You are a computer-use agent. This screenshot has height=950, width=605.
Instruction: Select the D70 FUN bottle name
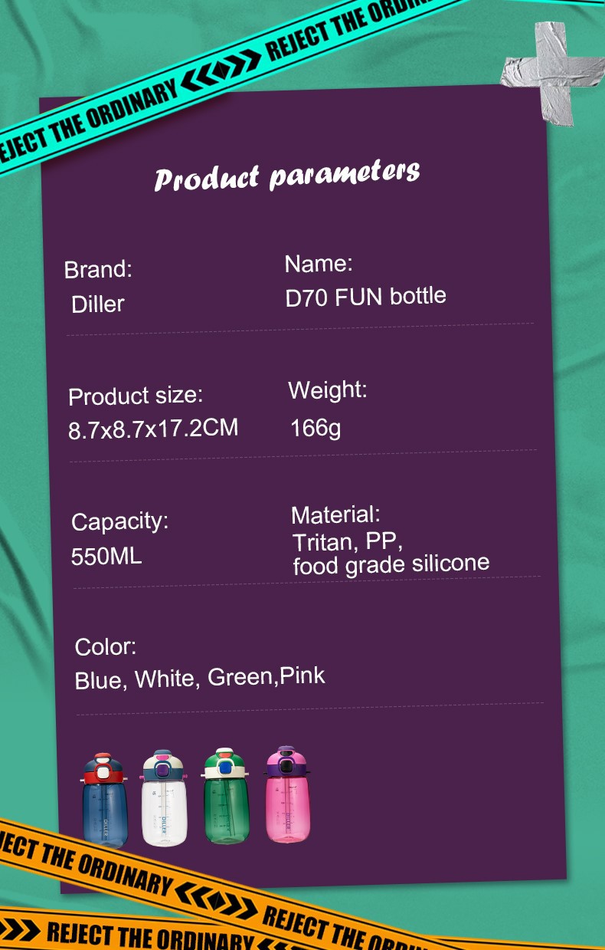(x=365, y=297)
